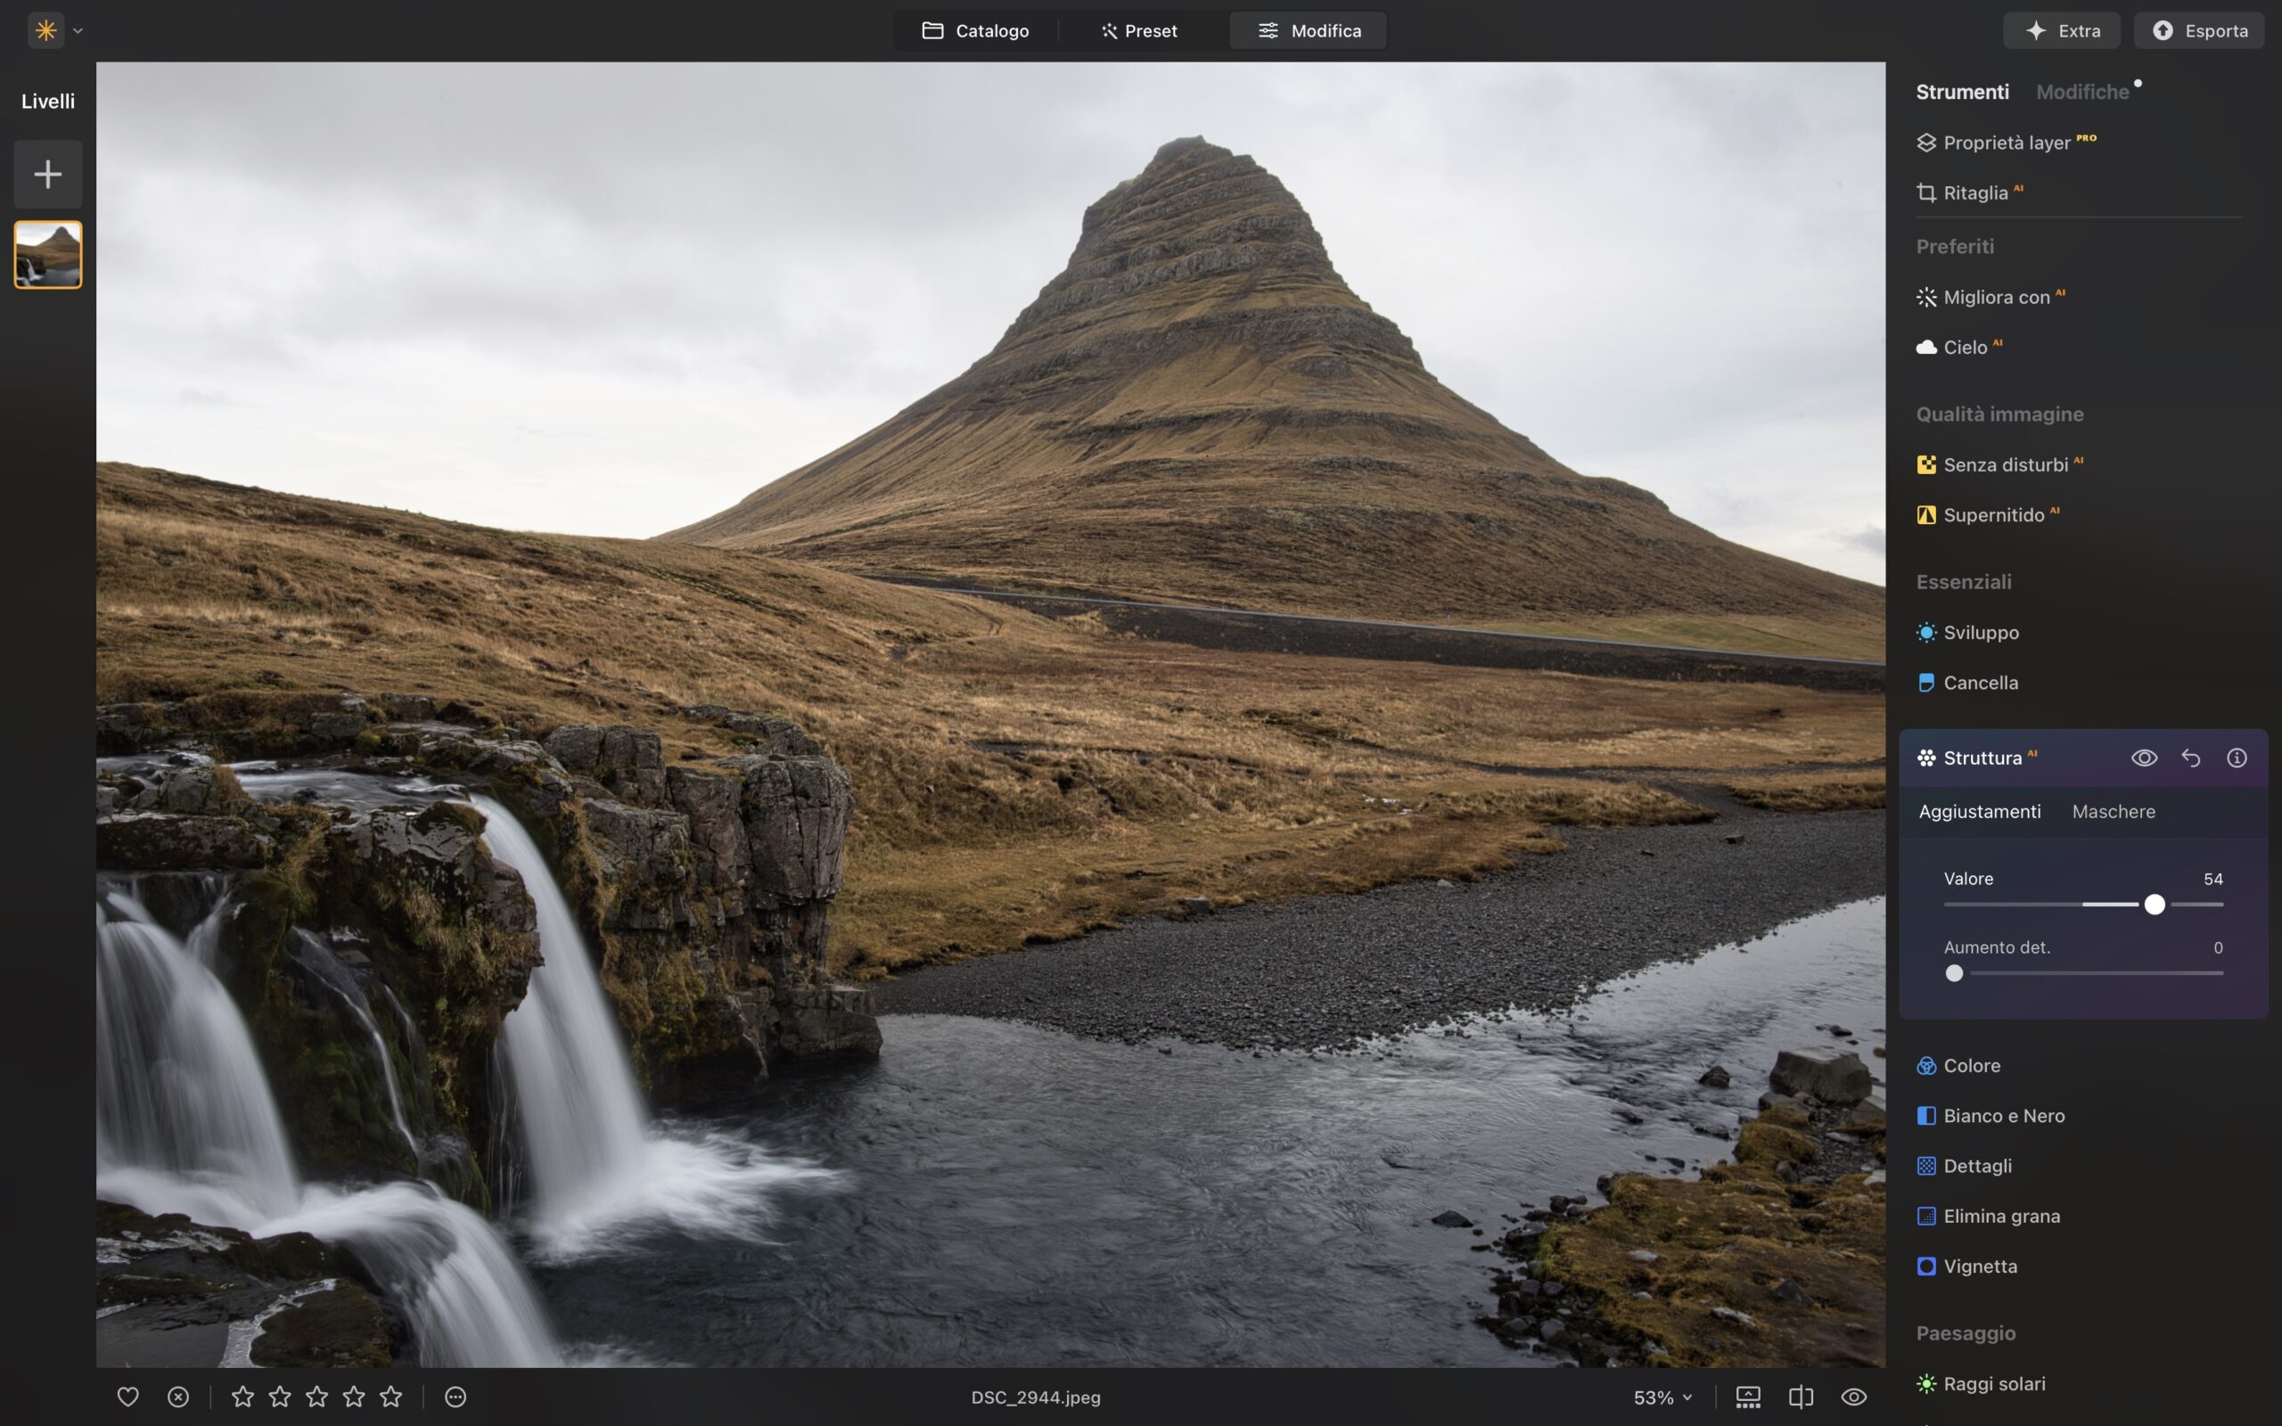Expand the Colore tool panel
Screen dimensions: 2282x1426
tap(1971, 1065)
